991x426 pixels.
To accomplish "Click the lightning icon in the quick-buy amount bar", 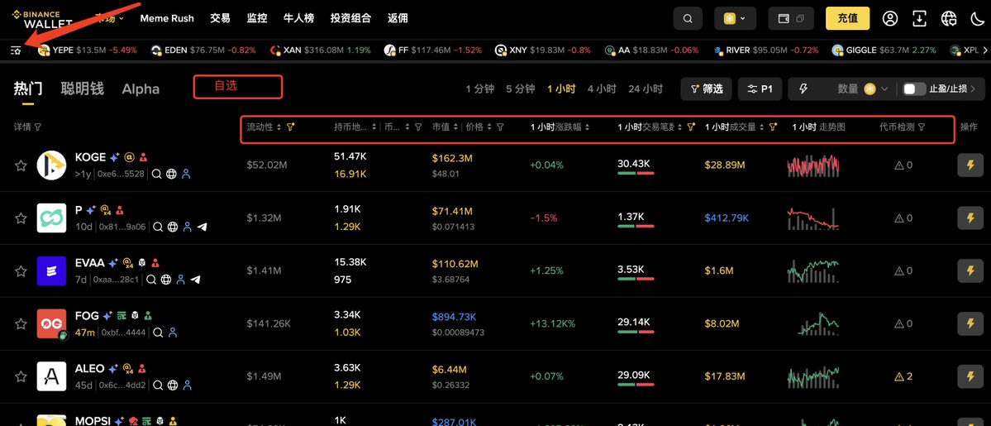I will point(804,89).
